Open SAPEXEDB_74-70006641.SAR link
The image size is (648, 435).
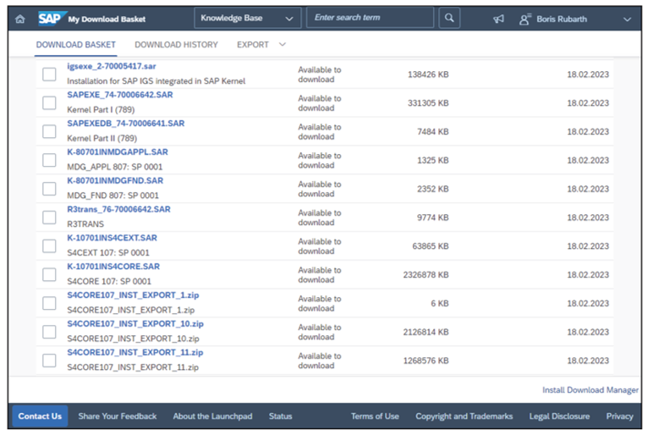click(x=126, y=124)
